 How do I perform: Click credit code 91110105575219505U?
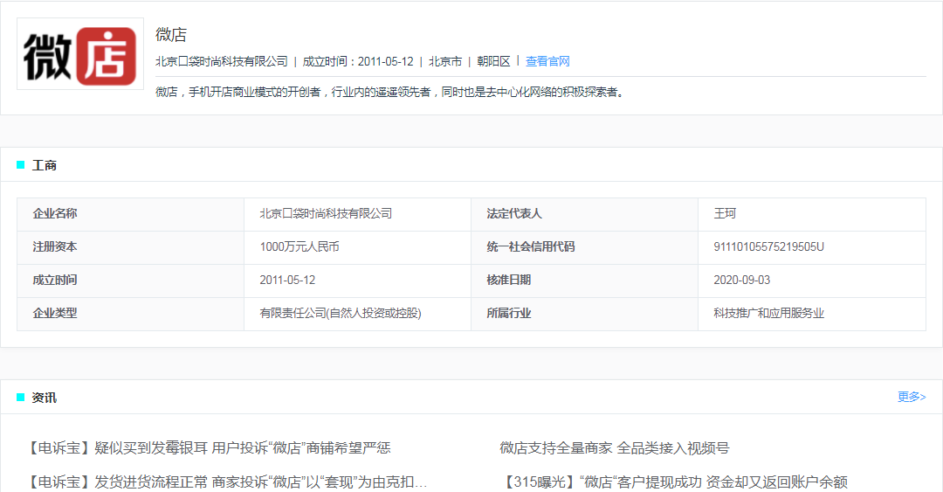point(812,247)
